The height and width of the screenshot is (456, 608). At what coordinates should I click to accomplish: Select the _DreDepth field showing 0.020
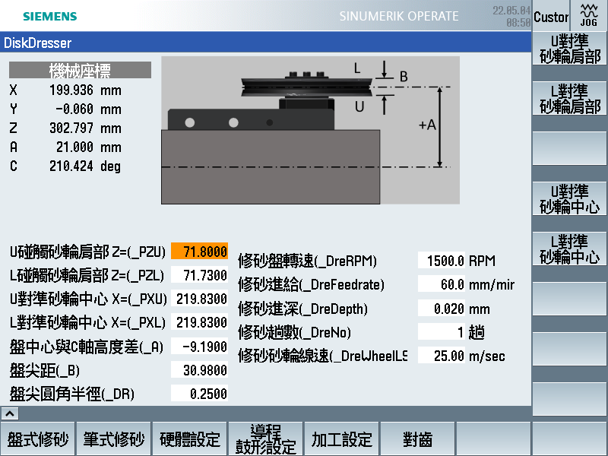442,309
